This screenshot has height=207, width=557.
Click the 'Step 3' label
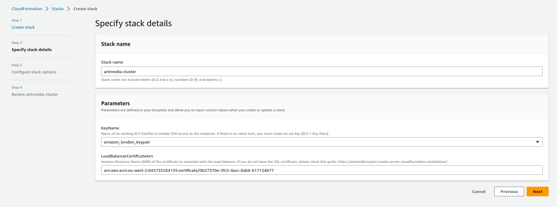coord(17,65)
